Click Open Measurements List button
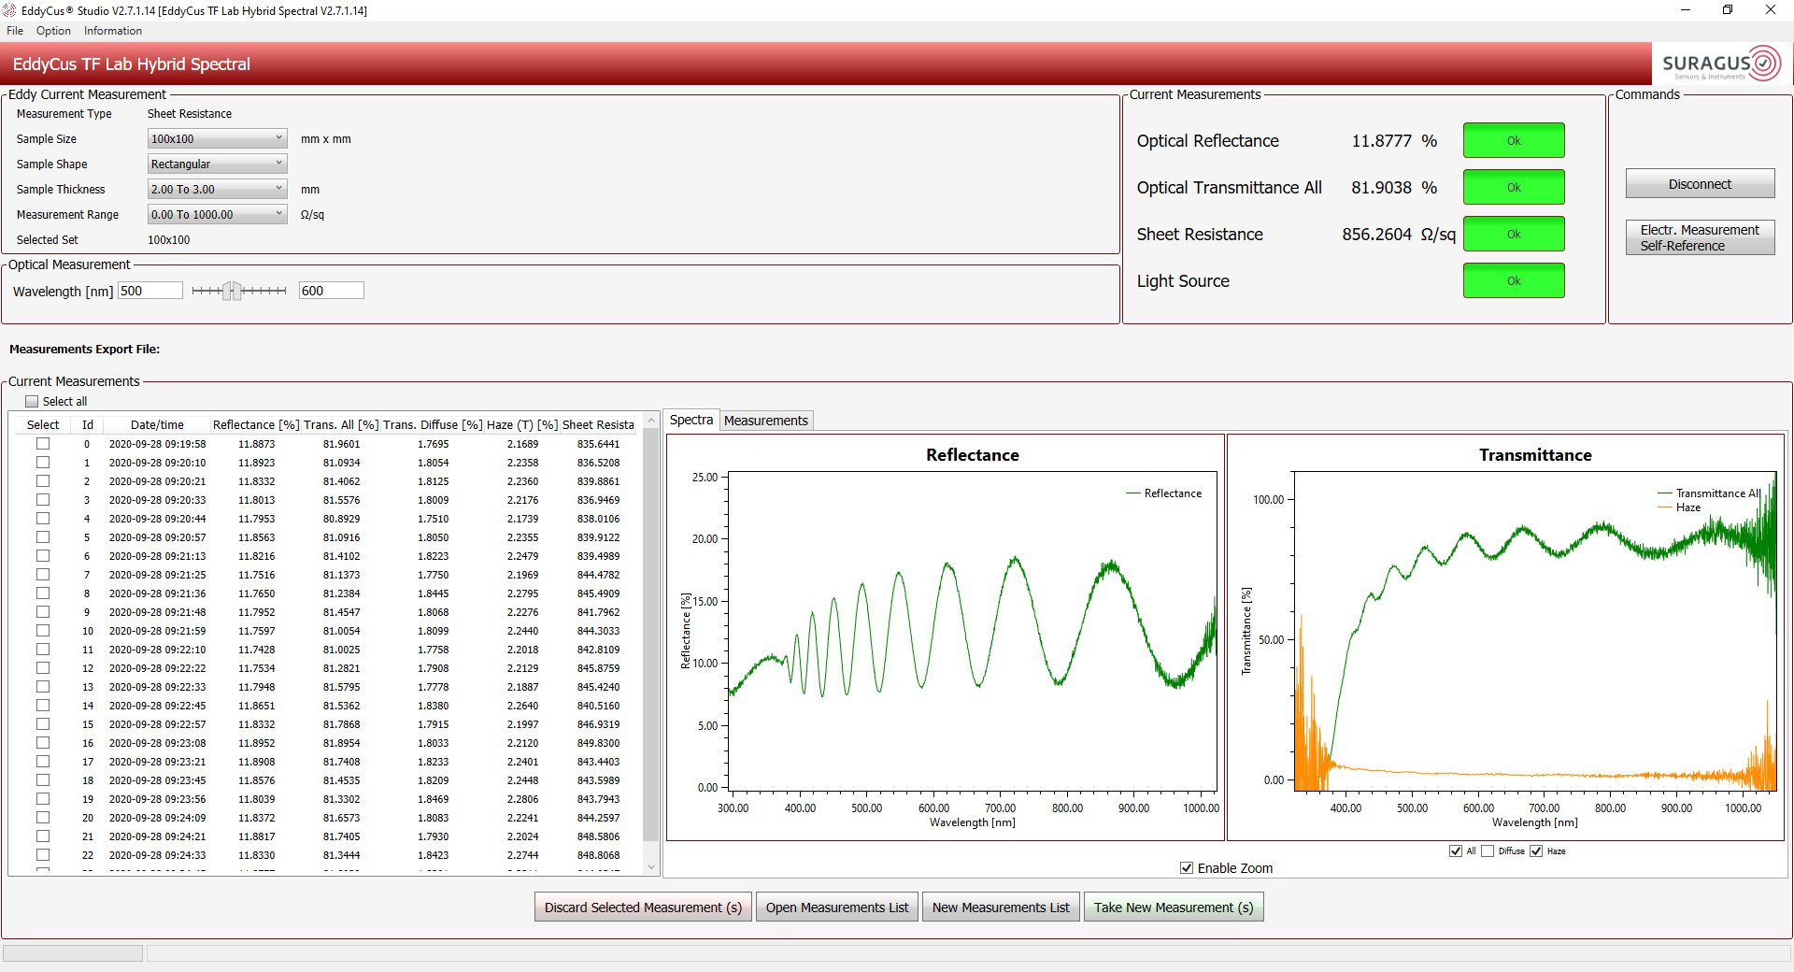1794x972 pixels. click(837, 908)
